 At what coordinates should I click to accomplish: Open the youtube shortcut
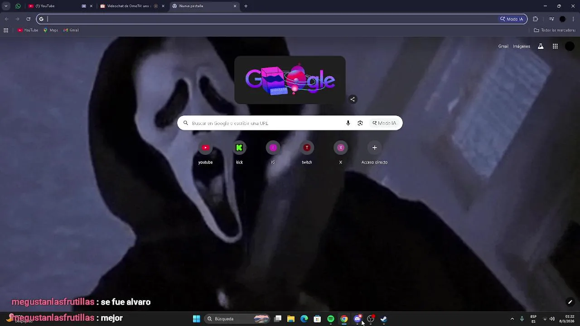205,153
